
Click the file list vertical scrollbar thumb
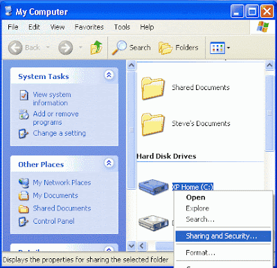[x=269, y=113]
